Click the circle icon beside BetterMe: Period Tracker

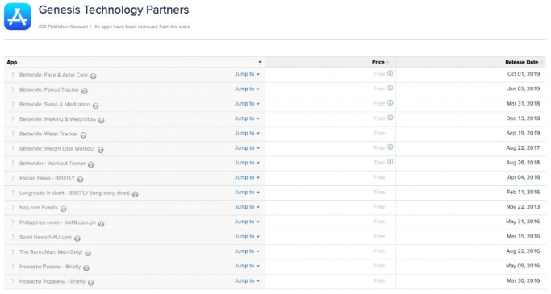[85, 91]
